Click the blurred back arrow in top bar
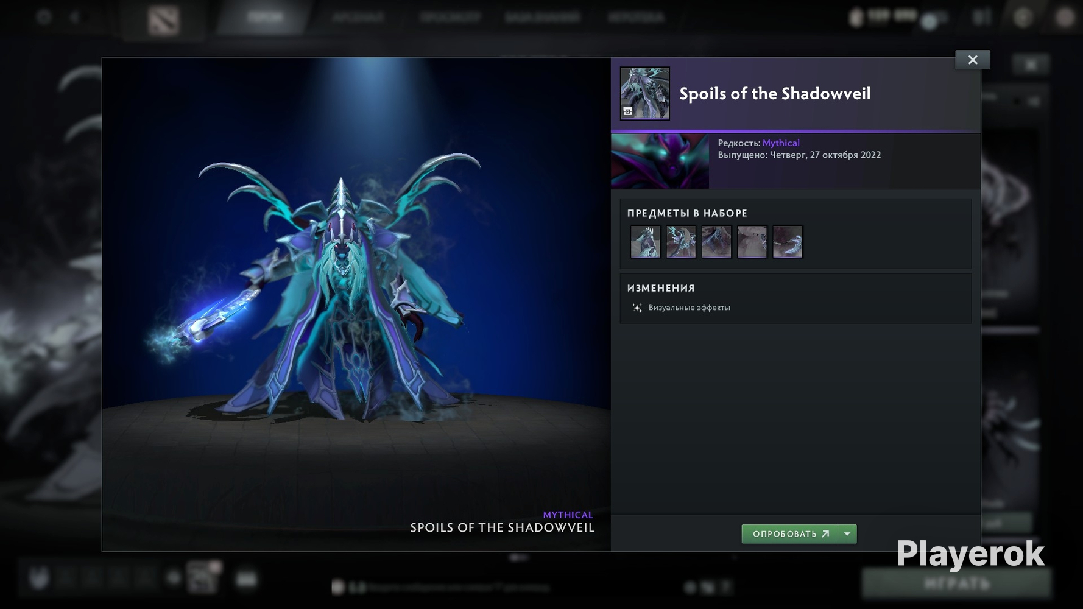 point(75,17)
